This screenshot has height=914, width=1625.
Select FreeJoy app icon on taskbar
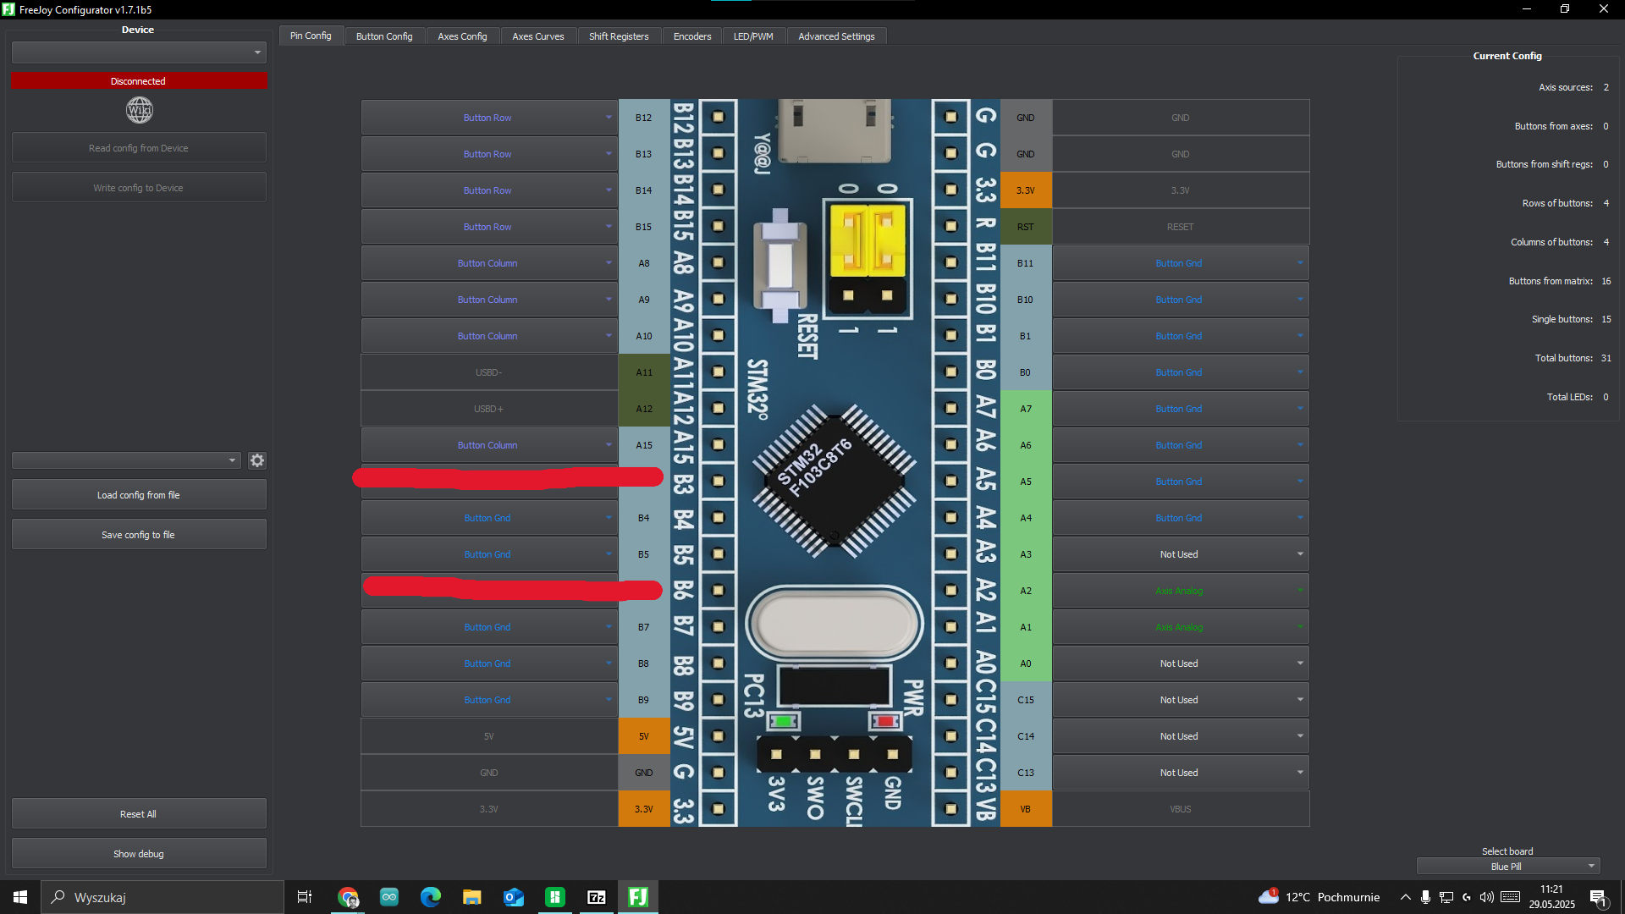638,897
